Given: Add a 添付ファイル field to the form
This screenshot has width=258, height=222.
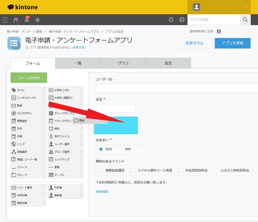Looking at the screenshot, I should pos(65,136).
